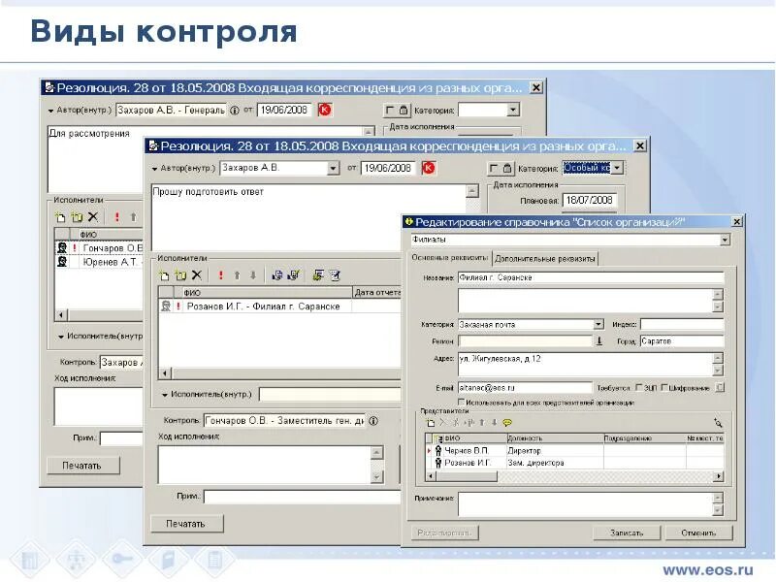The image size is (776, 582).
Task: Down arrow icon in Представители toolbar
Action: coord(494,423)
